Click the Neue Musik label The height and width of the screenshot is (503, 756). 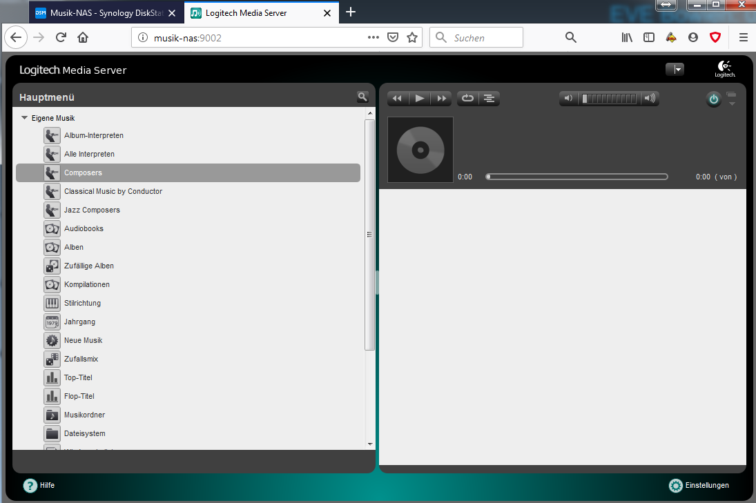click(x=84, y=340)
